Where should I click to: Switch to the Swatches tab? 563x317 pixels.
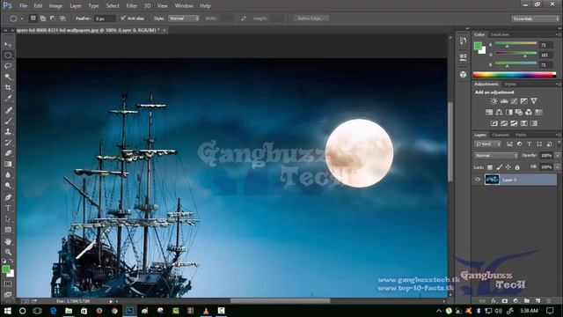click(x=500, y=34)
